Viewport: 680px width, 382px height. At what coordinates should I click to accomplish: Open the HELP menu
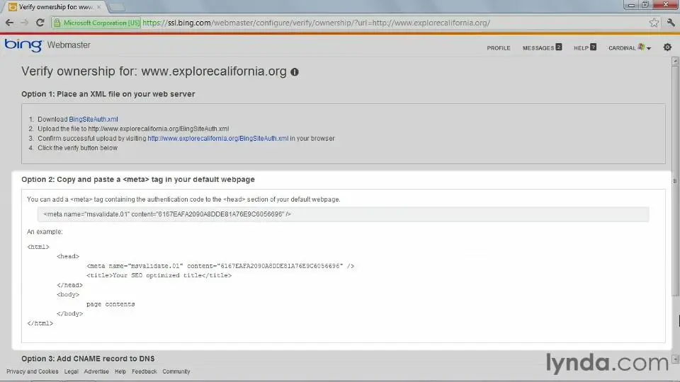(584, 47)
